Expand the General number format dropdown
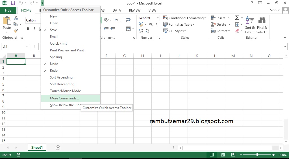 point(158,18)
